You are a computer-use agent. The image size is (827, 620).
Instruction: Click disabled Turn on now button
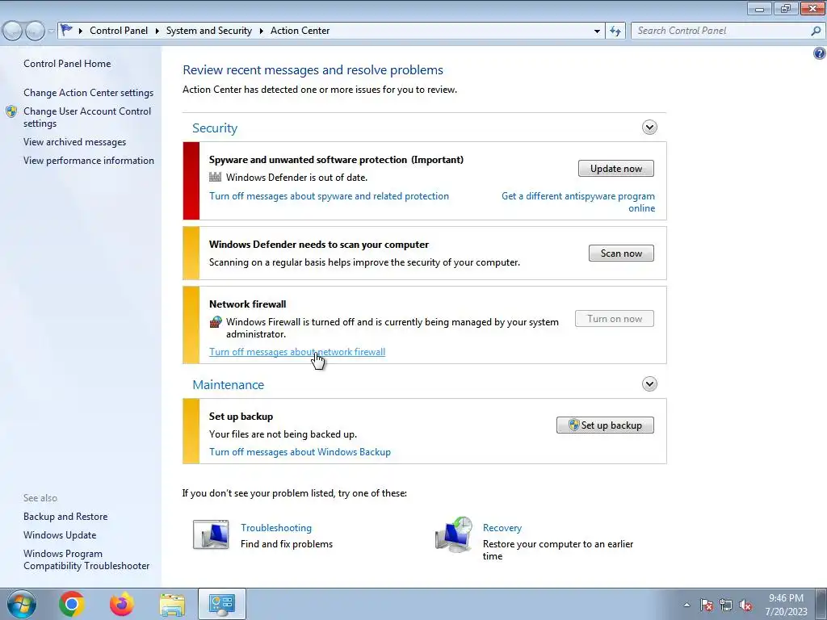pyautogui.click(x=615, y=319)
